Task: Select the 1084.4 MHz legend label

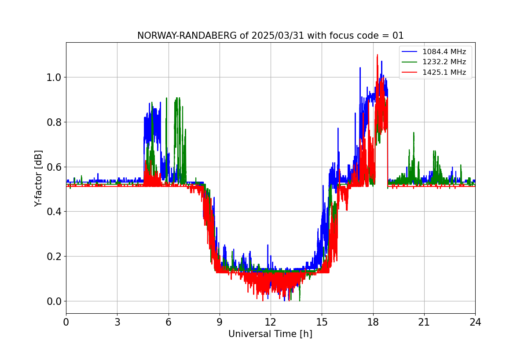Action: pyautogui.click(x=444, y=52)
